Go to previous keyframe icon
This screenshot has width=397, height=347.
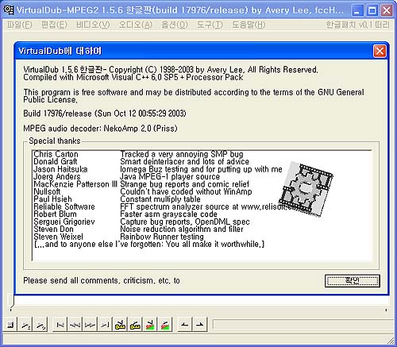(x=120, y=325)
